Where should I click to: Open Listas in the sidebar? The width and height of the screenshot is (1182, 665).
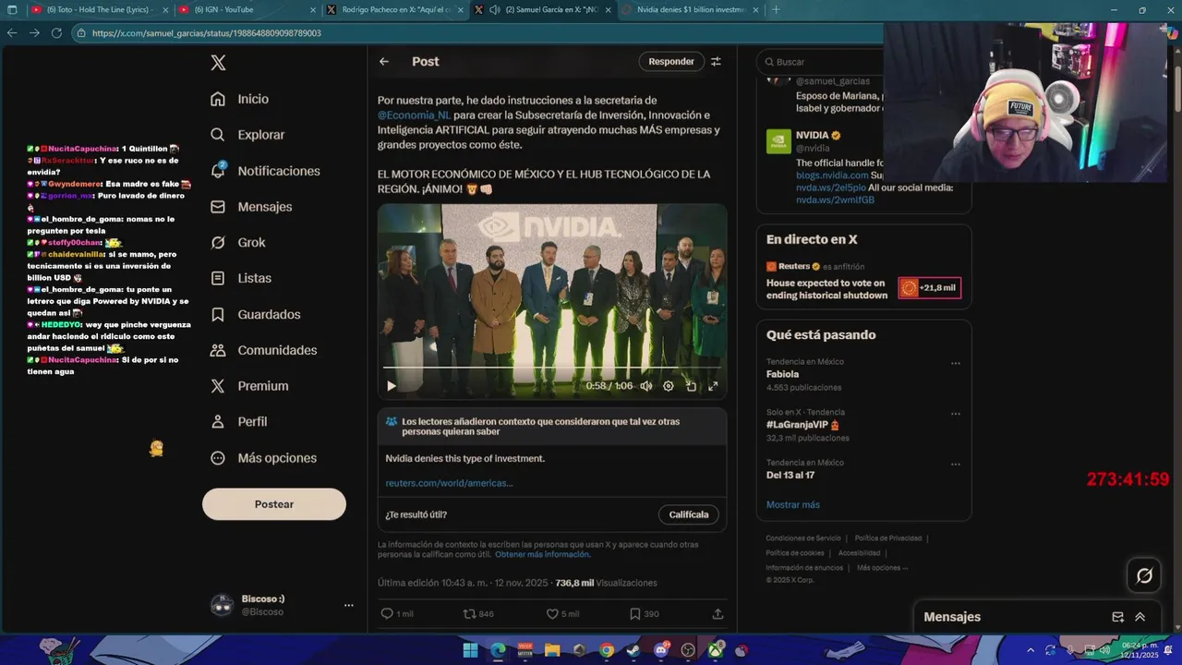241,278
